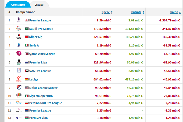Viewport: 183px width, 122px height.
Task: Click the Competizione column header
Action: click(x=25, y=12)
